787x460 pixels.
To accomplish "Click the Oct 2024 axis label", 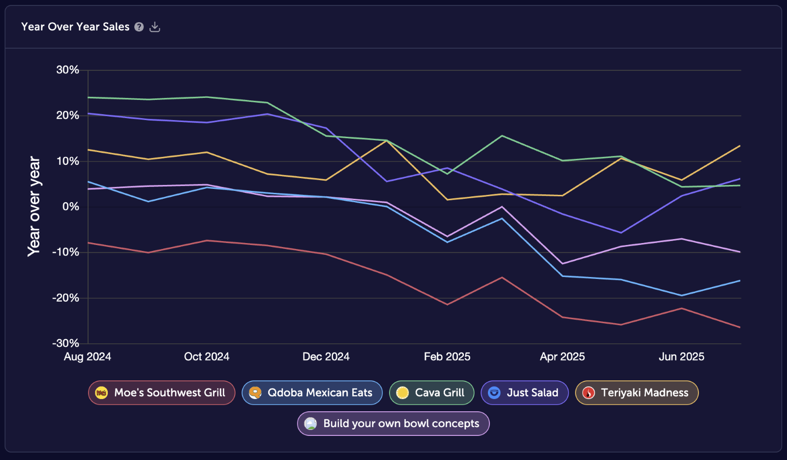I will click(207, 357).
